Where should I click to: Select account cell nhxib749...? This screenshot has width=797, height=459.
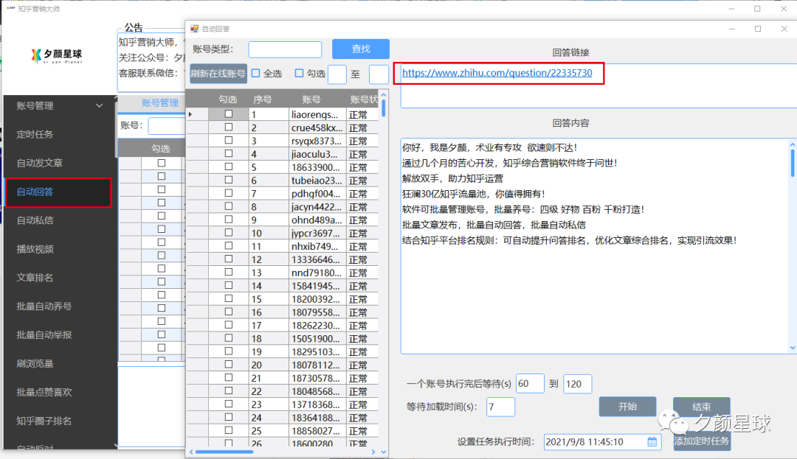[x=317, y=247]
